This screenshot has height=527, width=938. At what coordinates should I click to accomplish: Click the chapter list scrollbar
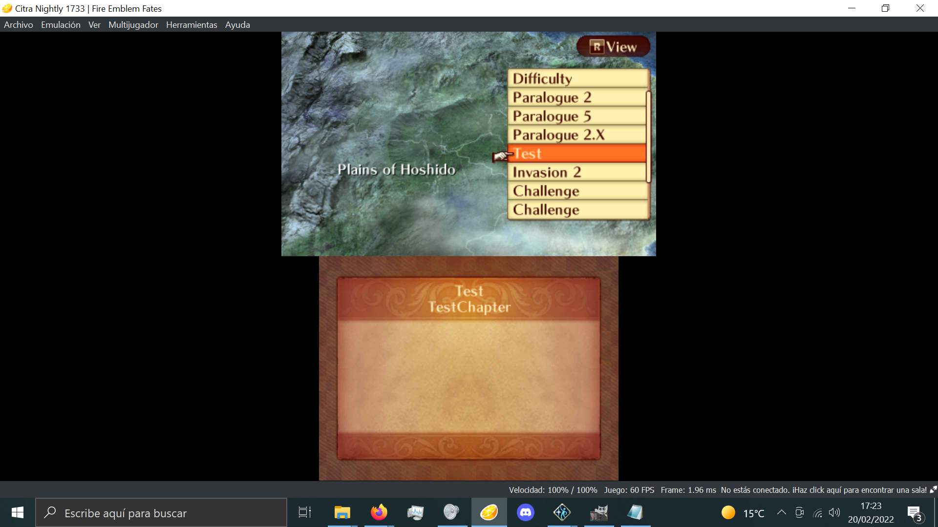648,137
